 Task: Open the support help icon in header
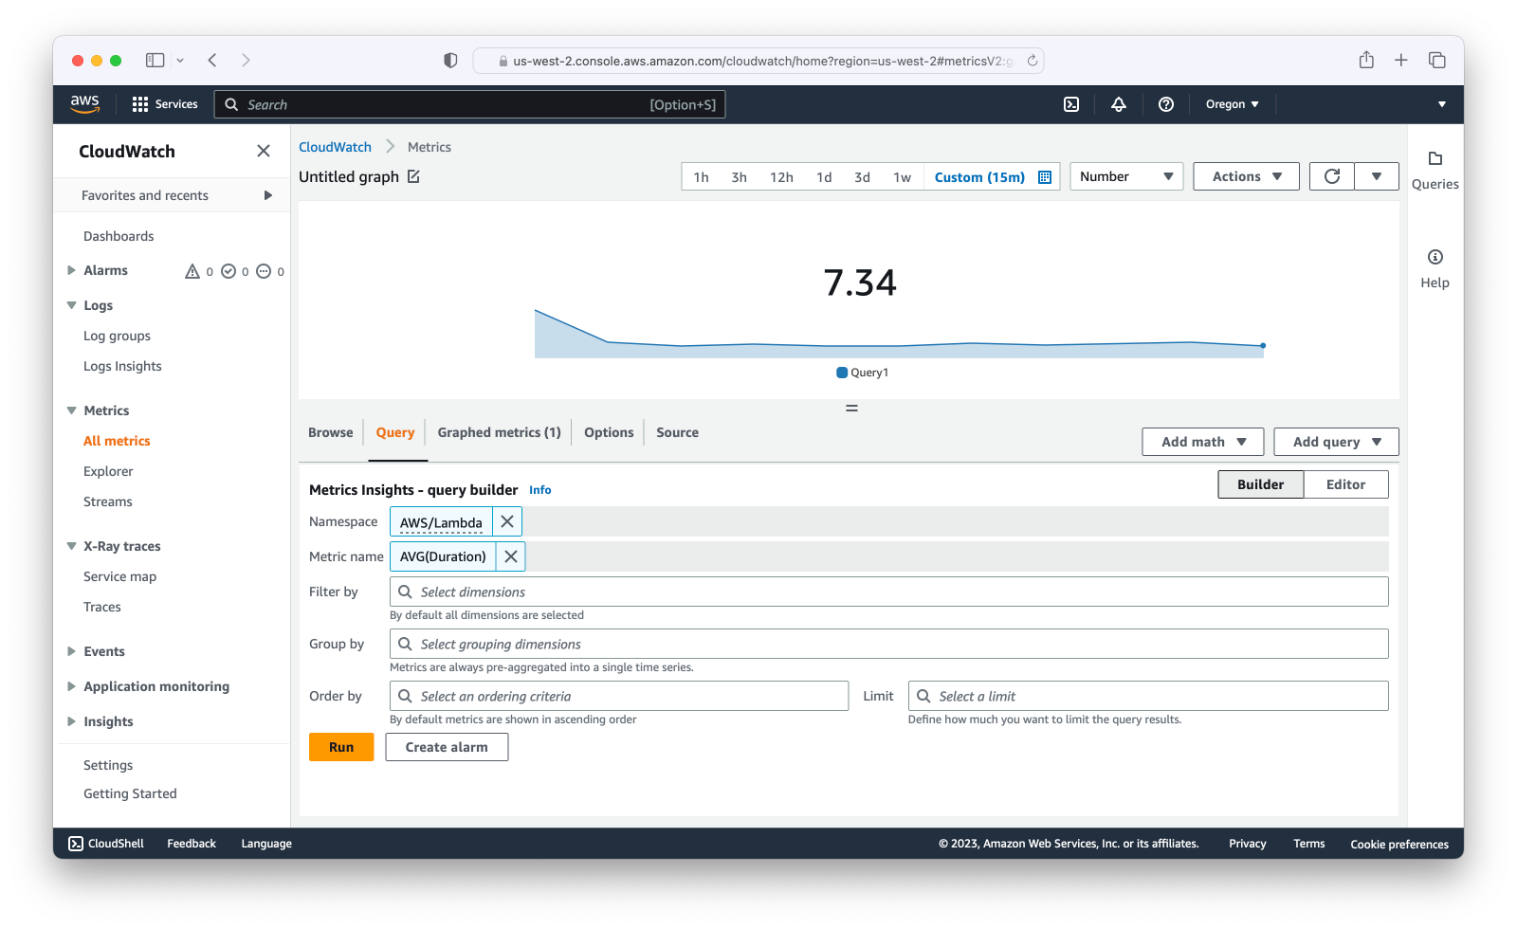pos(1166,104)
